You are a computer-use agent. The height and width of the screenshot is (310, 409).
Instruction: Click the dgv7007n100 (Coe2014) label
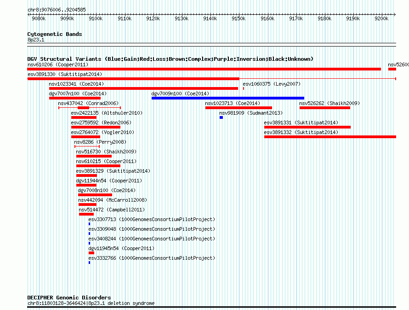[x=78, y=94]
